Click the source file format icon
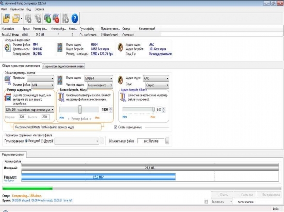This screenshot has height=212, width=284. point(8,48)
